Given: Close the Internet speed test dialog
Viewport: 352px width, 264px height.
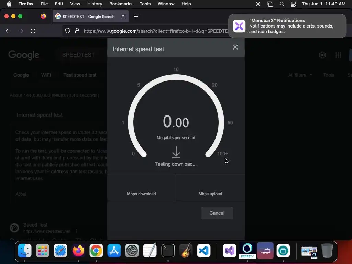Looking at the screenshot, I should [x=235, y=47].
